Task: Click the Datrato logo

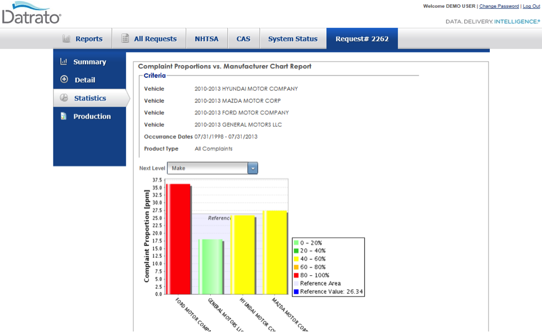Action: tap(32, 13)
